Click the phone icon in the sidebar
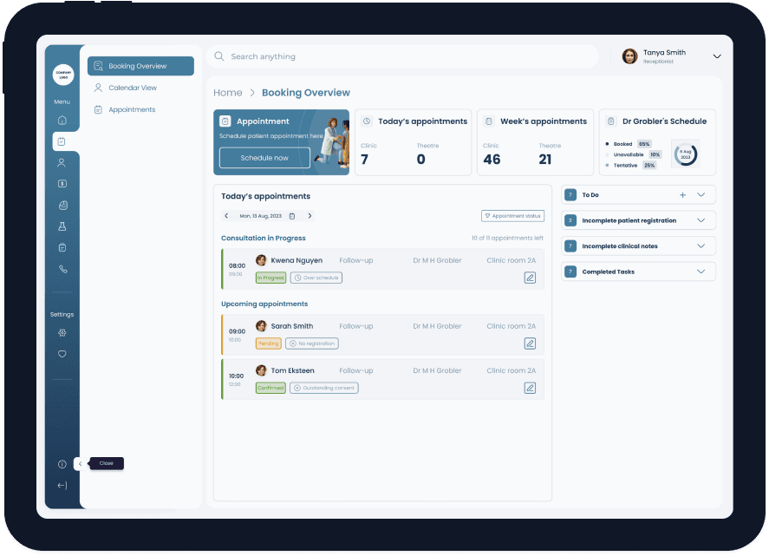 pos(62,269)
